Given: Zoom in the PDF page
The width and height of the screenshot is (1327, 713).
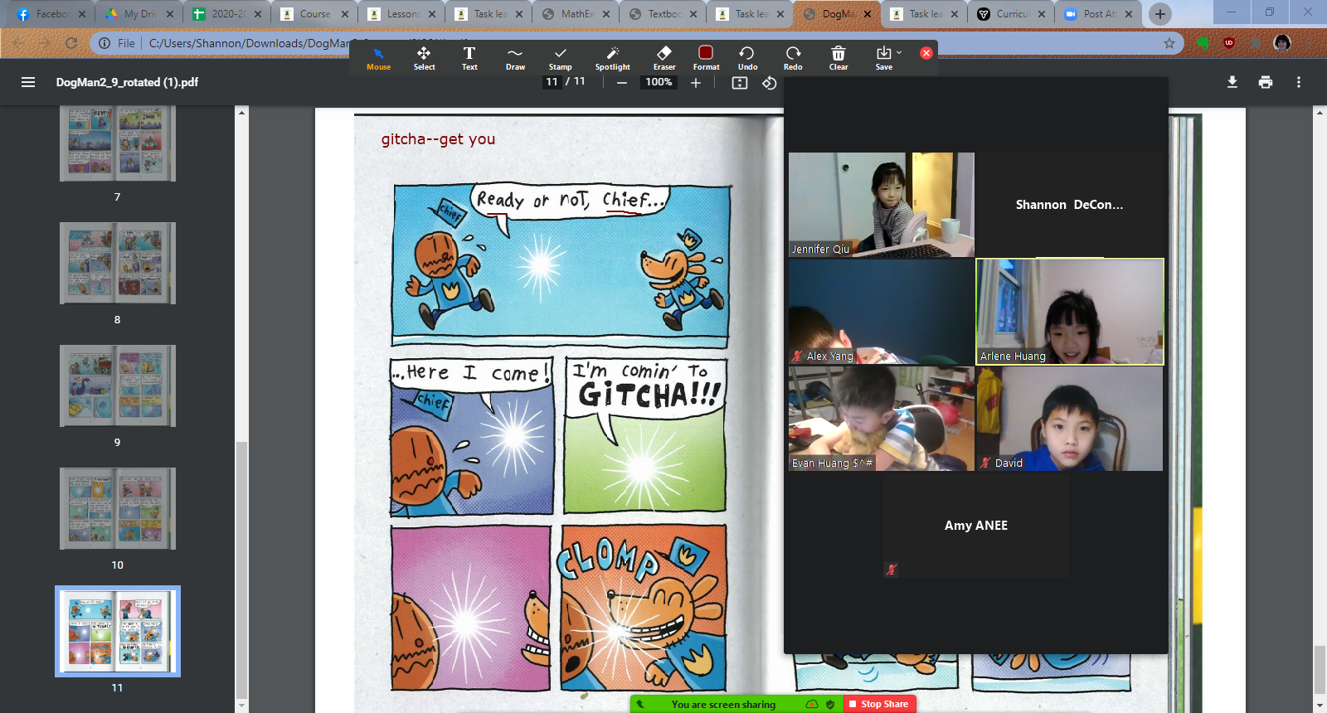Looking at the screenshot, I should pos(696,83).
